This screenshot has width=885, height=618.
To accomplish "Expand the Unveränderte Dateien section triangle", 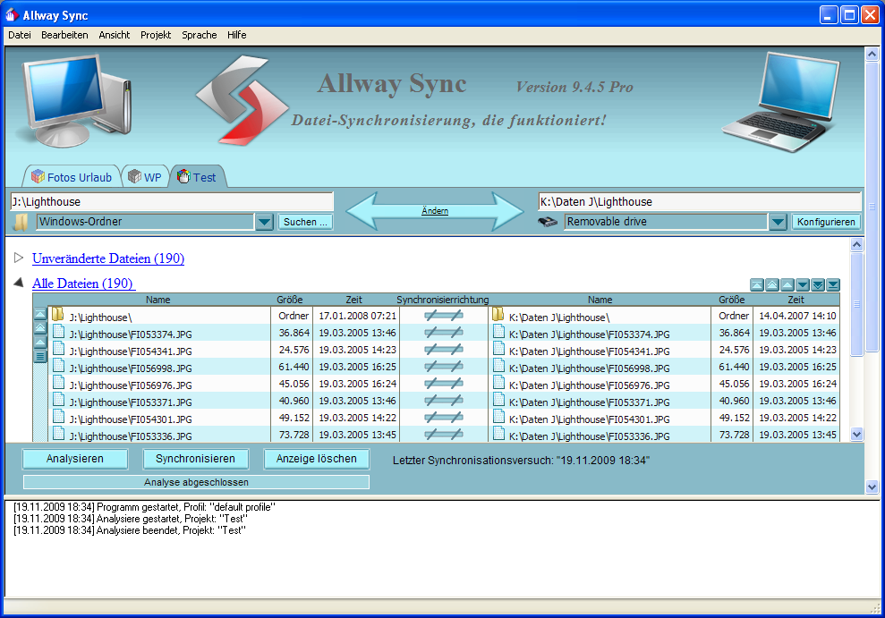I will pos(19,258).
